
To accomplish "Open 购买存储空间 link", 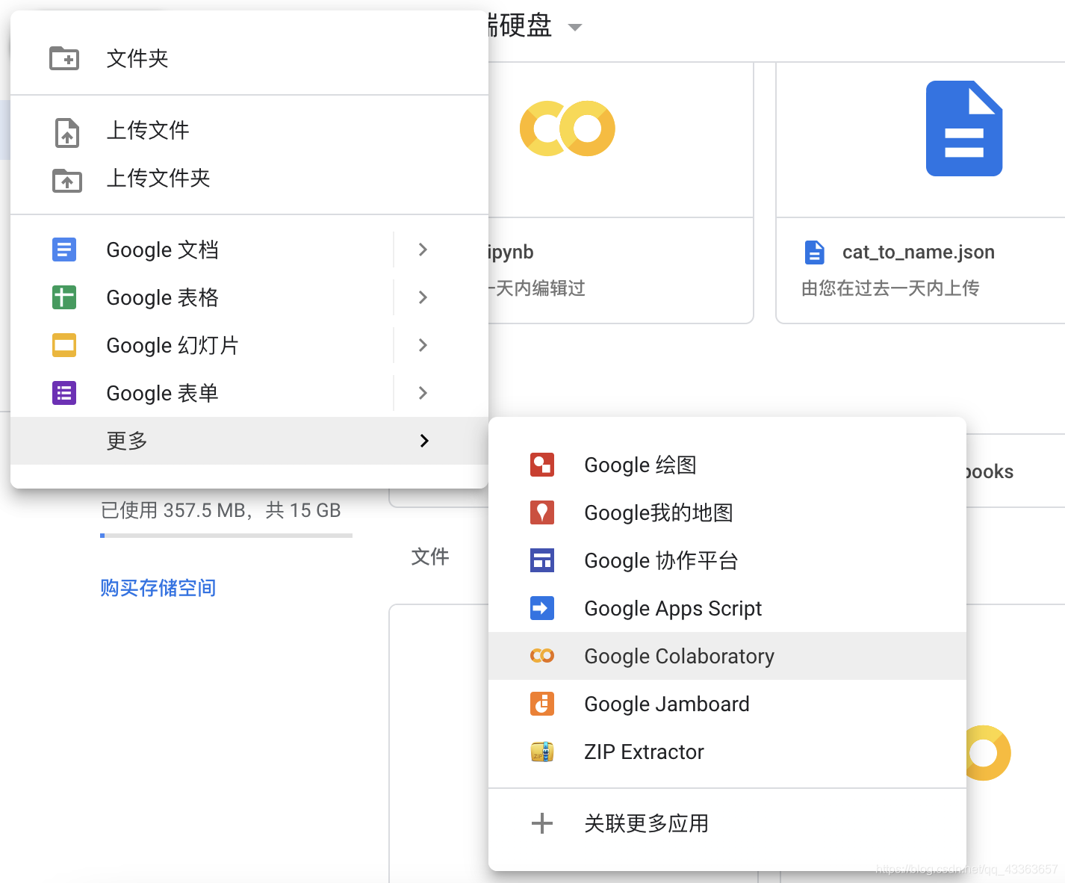I will (158, 588).
